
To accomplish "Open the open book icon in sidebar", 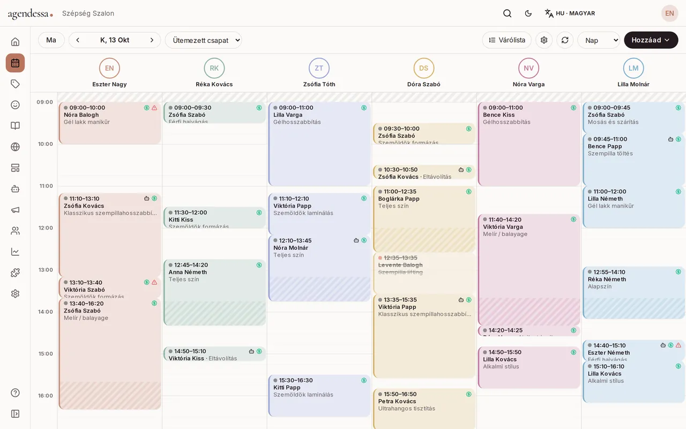I will [15, 125].
